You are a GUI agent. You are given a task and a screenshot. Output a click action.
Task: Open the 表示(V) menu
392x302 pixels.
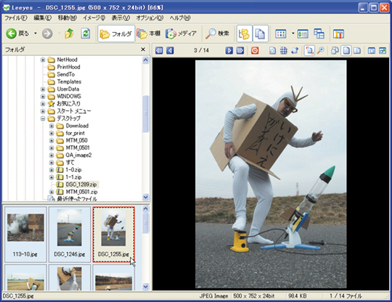[x=121, y=18]
